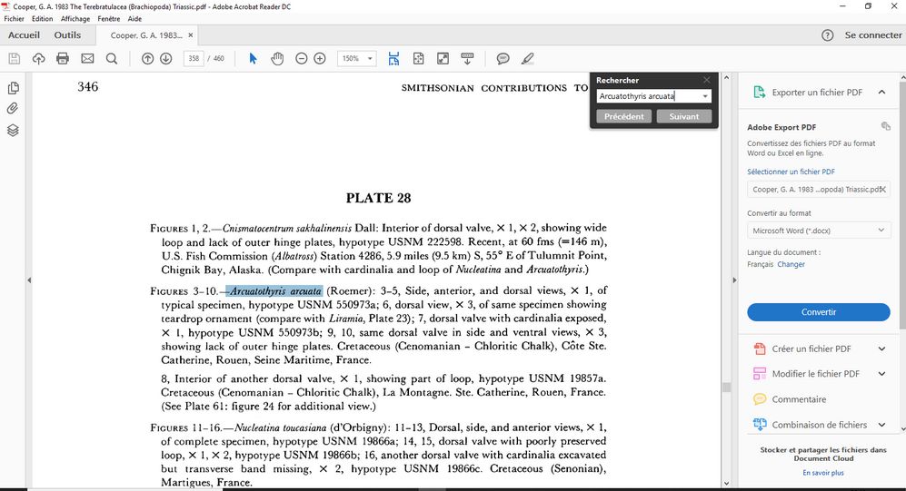Click the highlighted text Arcuatothyris arcuata

click(275, 290)
